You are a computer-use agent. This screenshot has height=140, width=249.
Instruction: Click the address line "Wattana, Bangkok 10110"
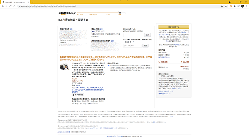pyautogui.click(x=68, y=40)
